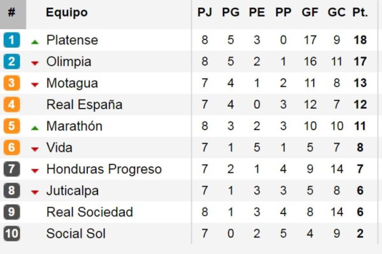Open the Honduras Progreso team name

[x=104, y=169]
